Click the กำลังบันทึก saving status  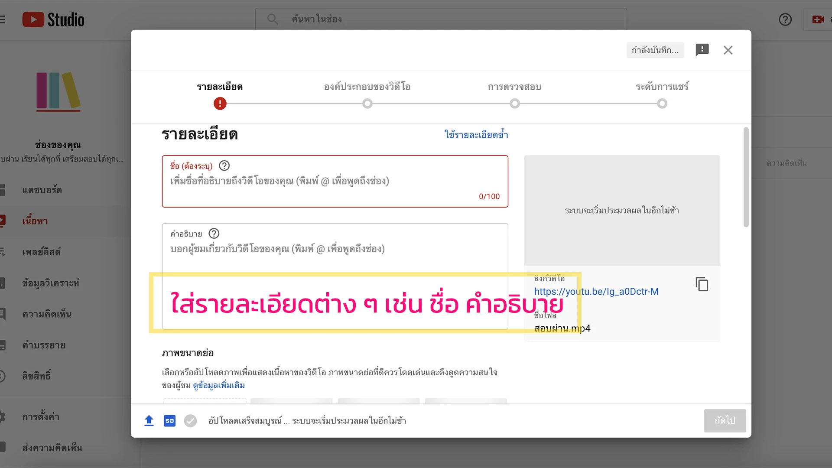pyautogui.click(x=655, y=50)
